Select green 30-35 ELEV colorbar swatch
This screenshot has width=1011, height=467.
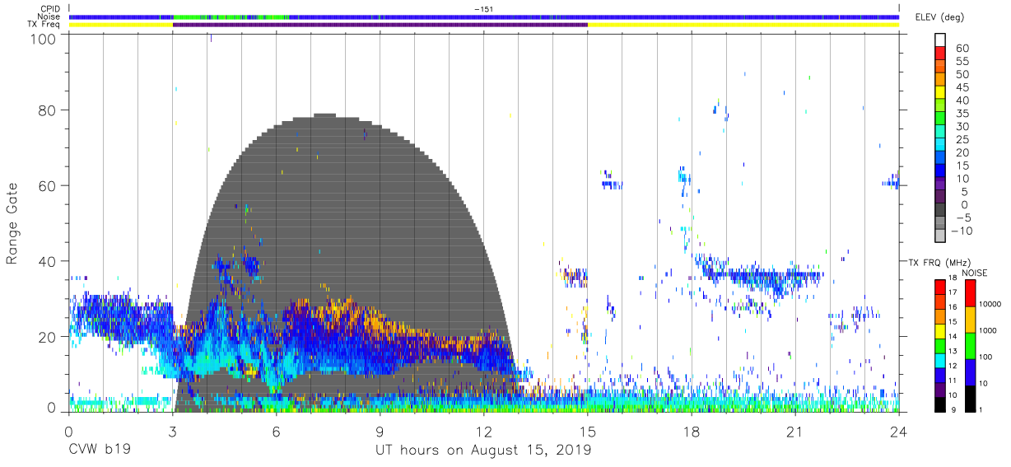[x=941, y=119]
